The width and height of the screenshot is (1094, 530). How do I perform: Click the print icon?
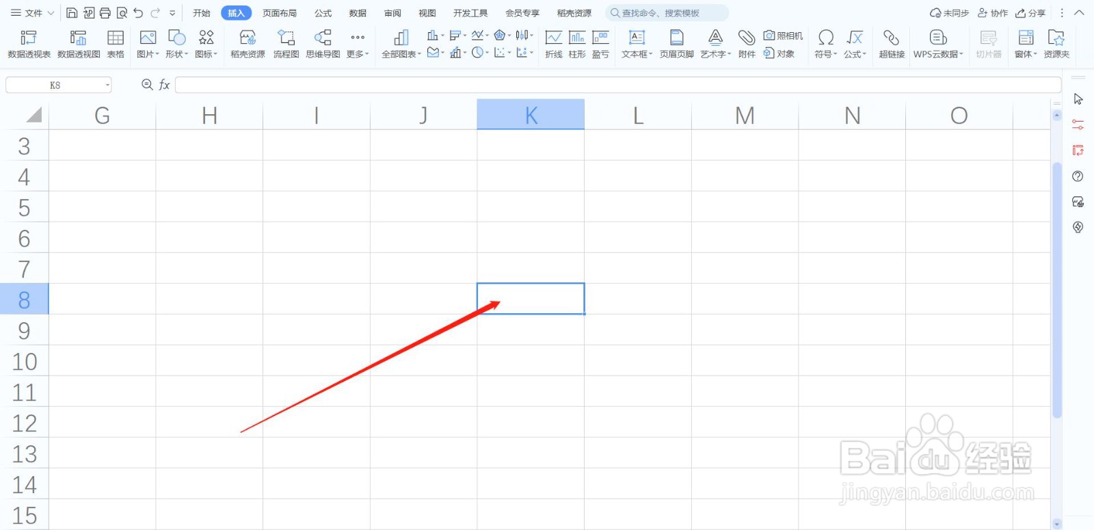[105, 13]
